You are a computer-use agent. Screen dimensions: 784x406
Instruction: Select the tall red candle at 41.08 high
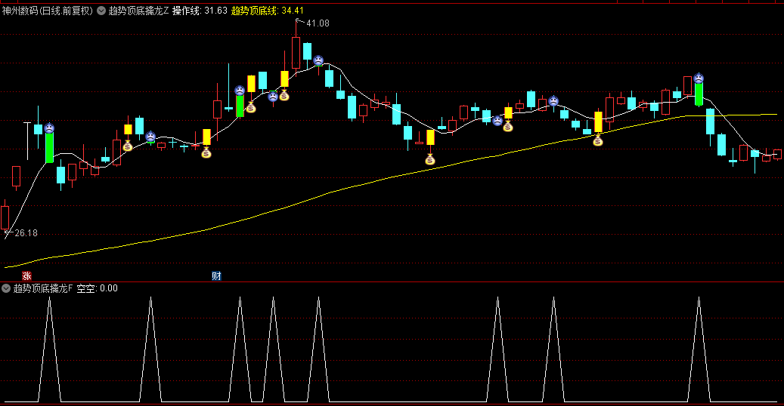pyautogui.click(x=296, y=52)
